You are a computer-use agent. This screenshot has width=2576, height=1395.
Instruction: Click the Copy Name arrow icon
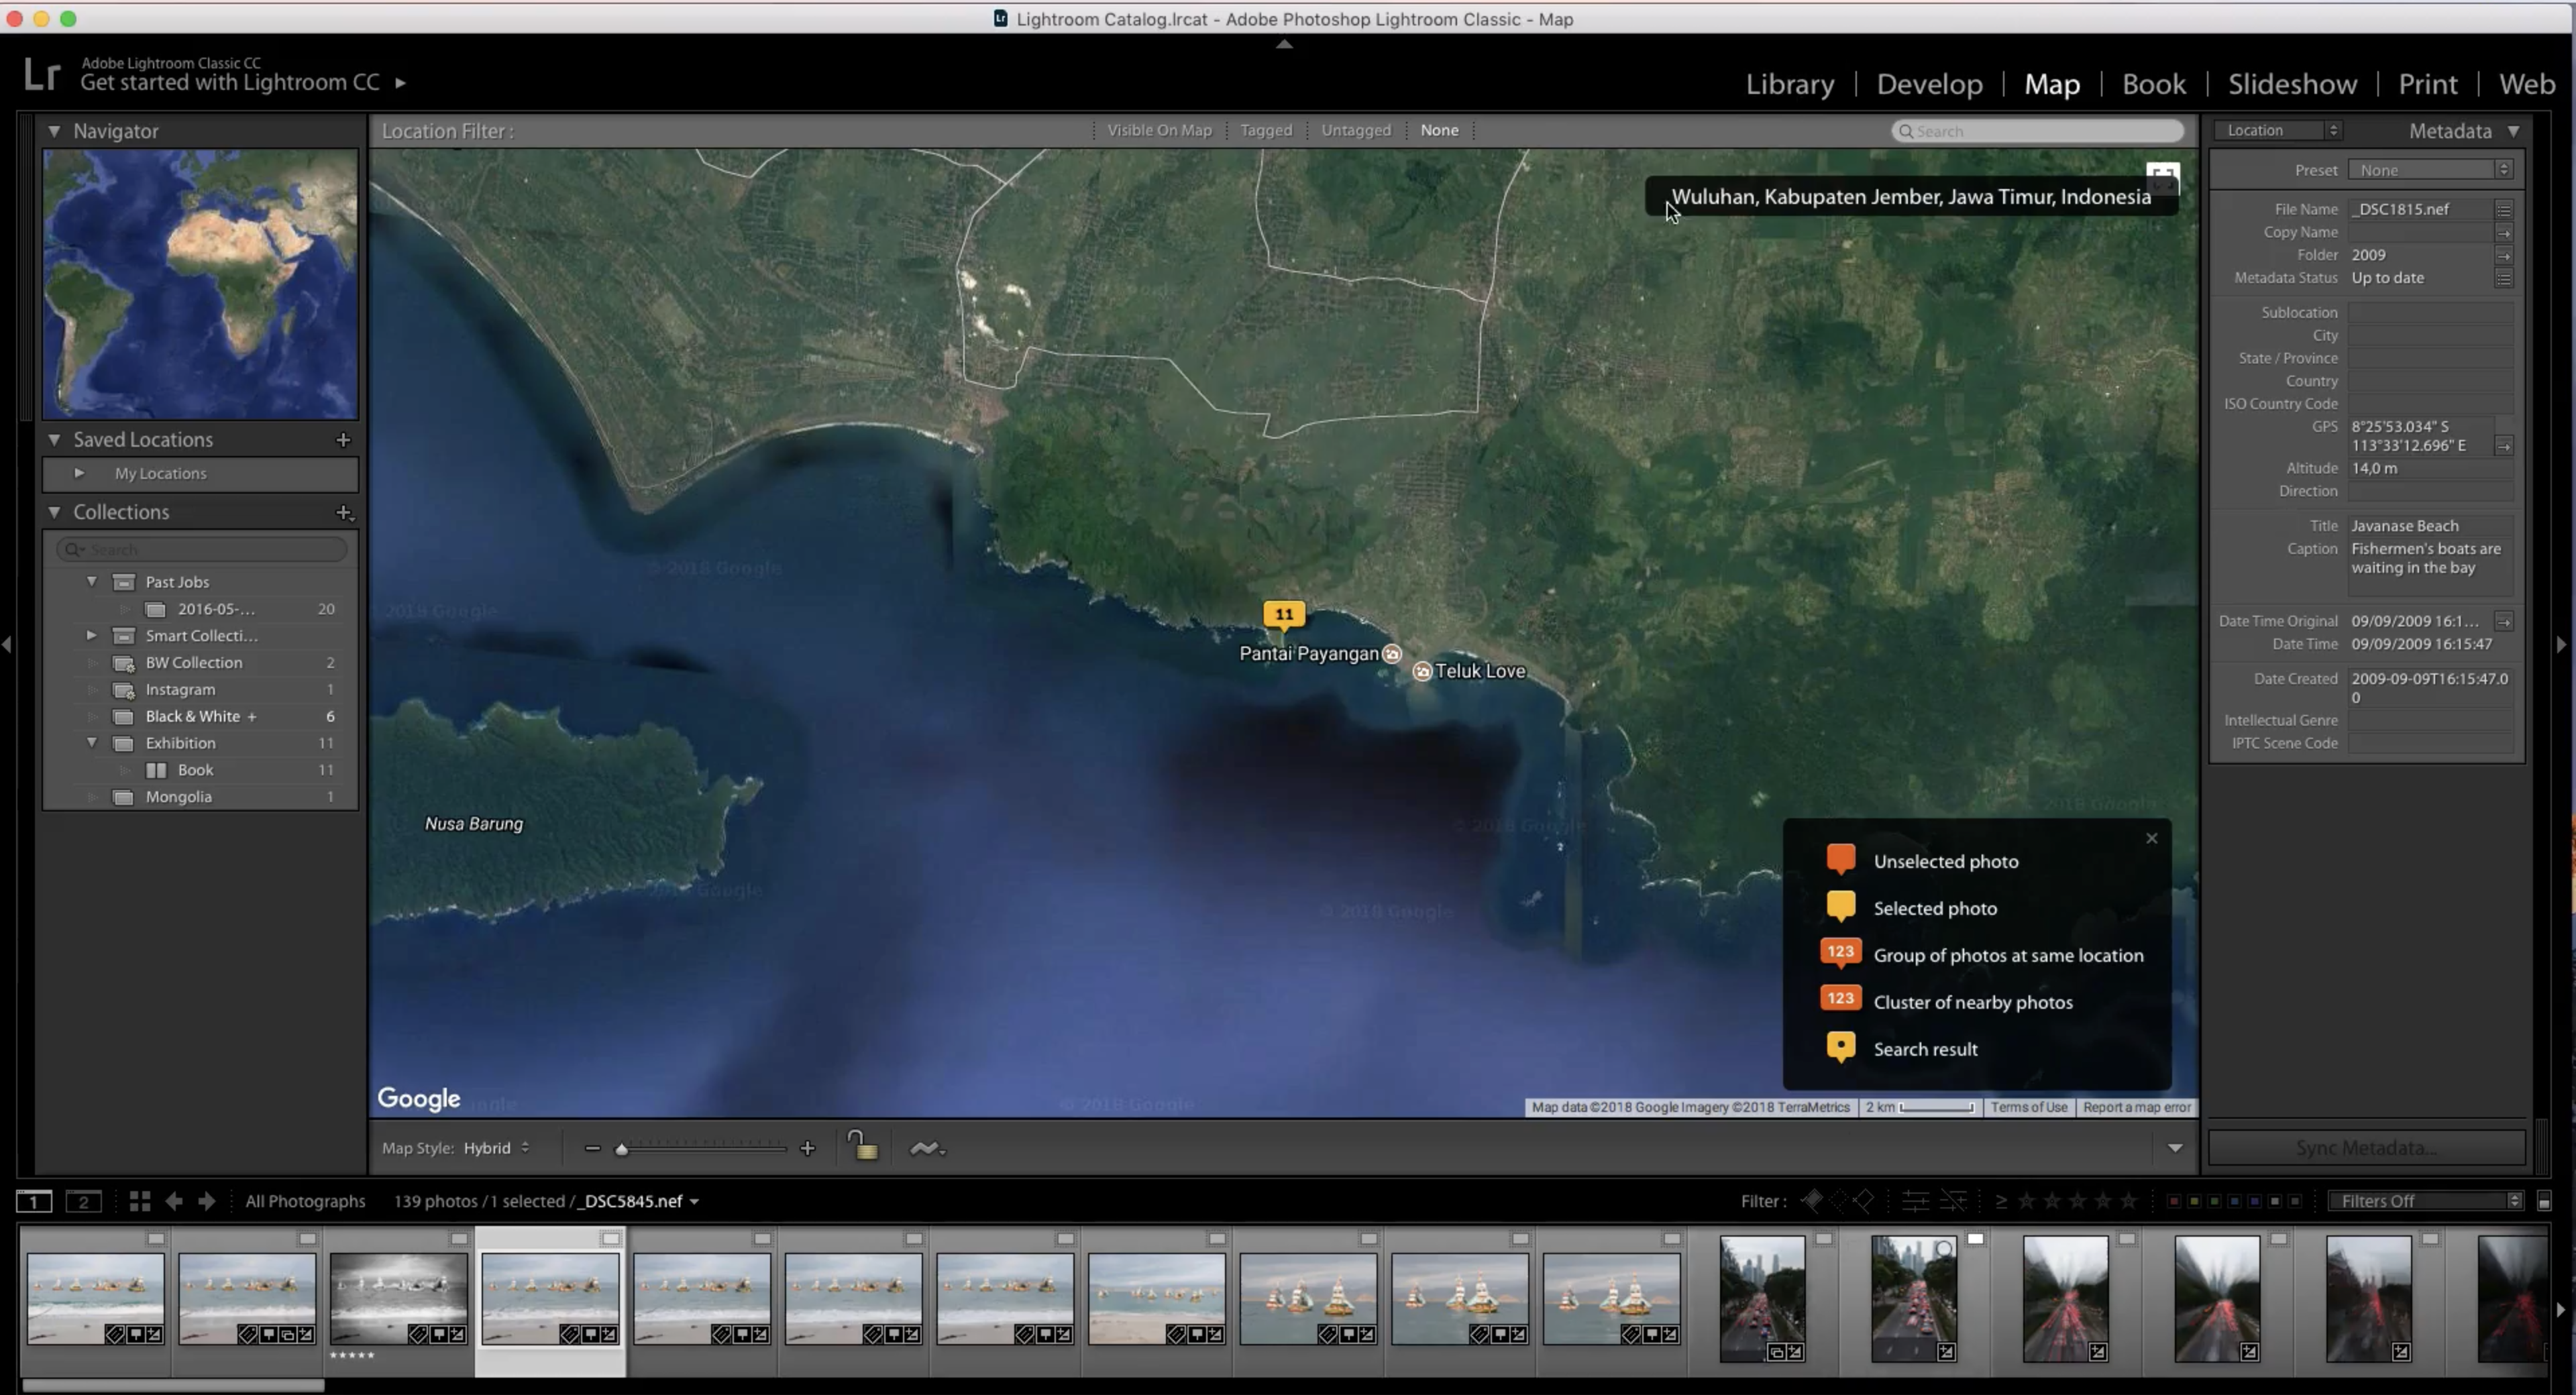[x=2504, y=232]
